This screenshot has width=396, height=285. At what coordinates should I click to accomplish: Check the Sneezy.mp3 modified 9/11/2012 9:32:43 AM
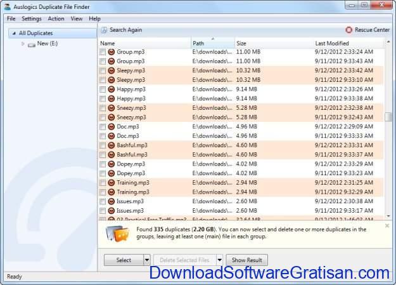(103, 117)
